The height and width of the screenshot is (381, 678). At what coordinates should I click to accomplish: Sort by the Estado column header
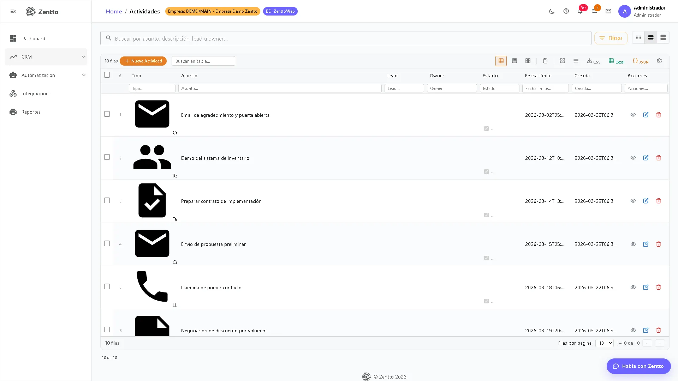coord(490,75)
